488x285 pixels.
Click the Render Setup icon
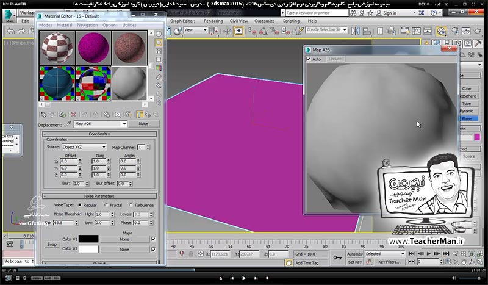click(x=454, y=31)
